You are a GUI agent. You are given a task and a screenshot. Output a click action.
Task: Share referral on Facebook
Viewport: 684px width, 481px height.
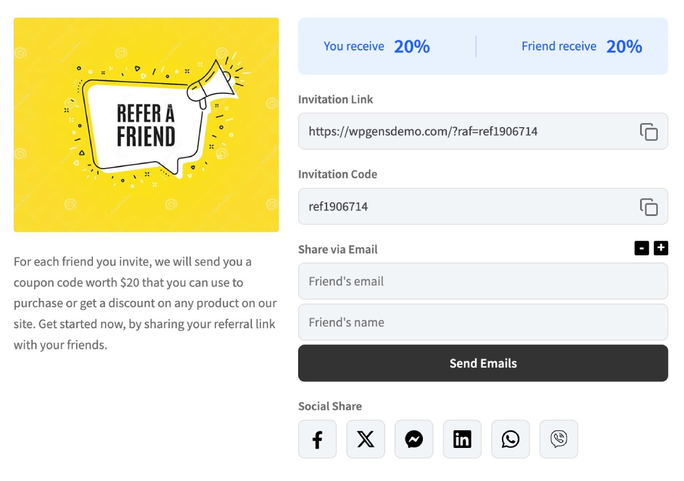point(317,439)
